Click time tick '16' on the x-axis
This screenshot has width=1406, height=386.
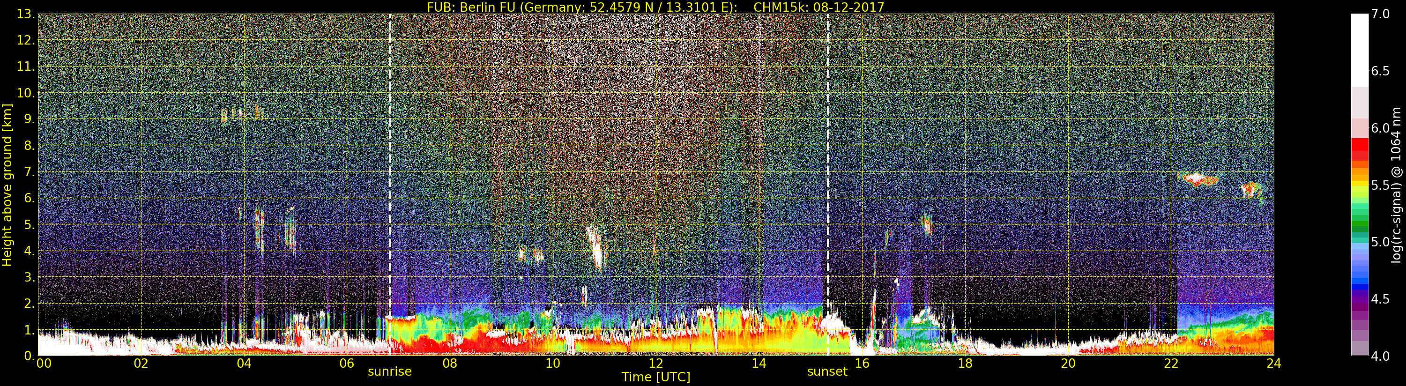pos(862,363)
